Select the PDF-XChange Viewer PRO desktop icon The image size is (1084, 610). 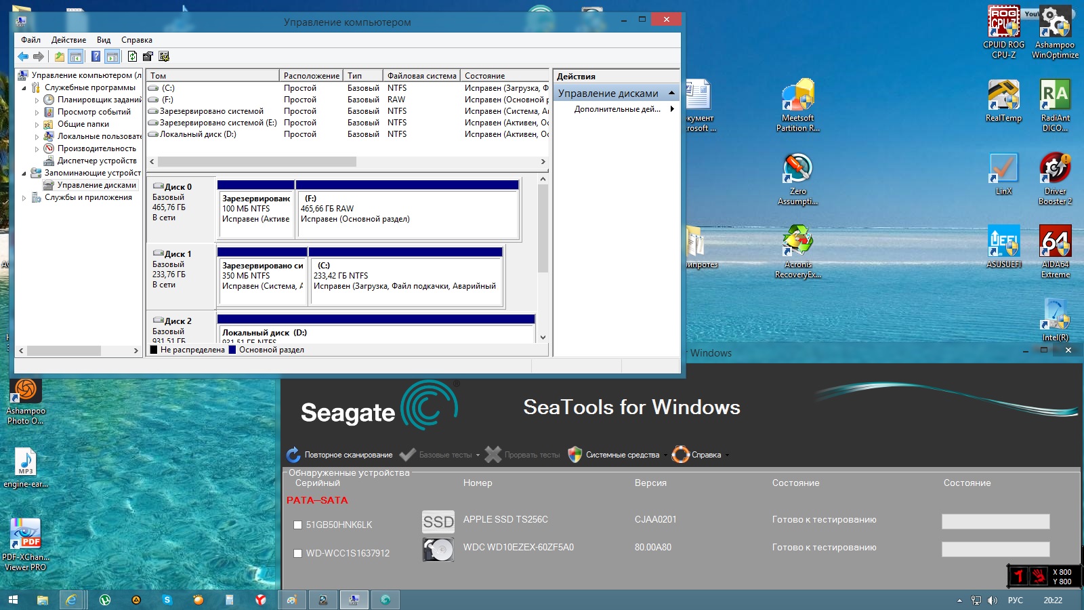(x=26, y=545)
